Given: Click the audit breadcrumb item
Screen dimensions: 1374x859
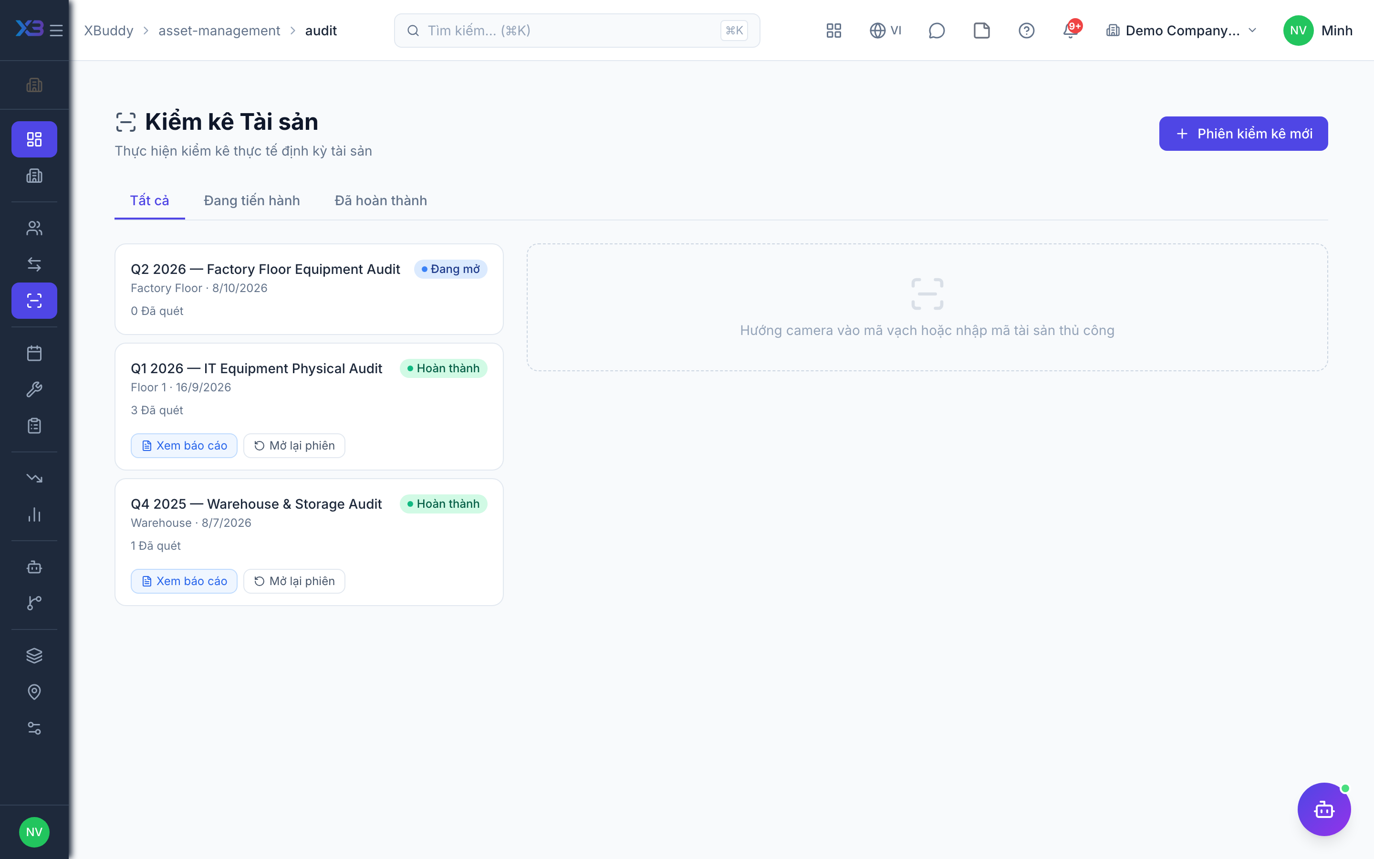Looking at the screenshot, I should point(321,31).
